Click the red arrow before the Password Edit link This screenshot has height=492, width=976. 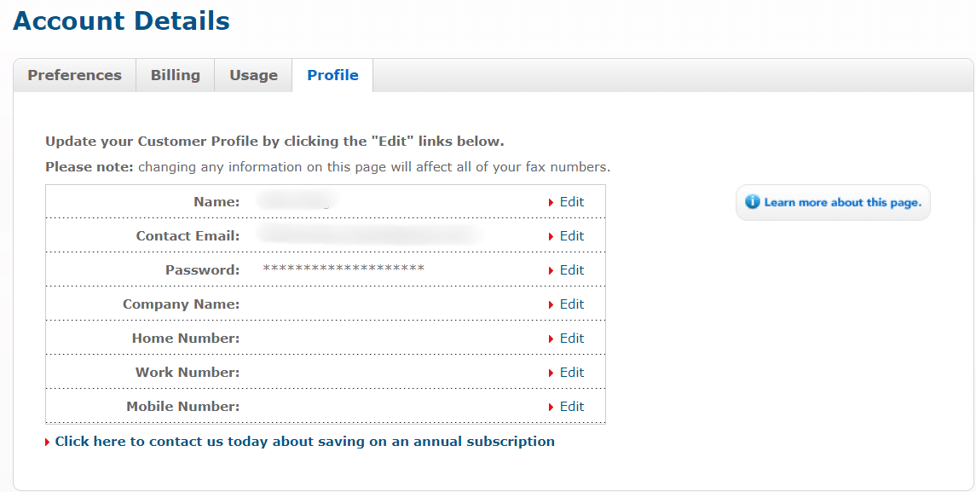click(551, 269)
